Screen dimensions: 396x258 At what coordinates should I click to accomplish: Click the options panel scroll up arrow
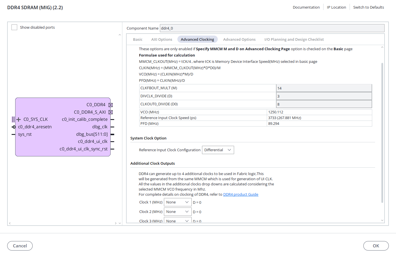(x=382, y=47)
